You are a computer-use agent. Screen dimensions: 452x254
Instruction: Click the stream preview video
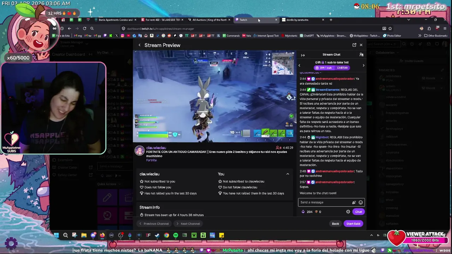point(214,96)
